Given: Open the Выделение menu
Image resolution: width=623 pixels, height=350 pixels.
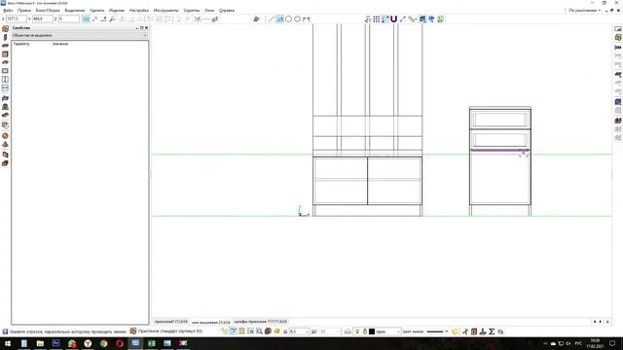Looking at the screenshot, I should pyautogui.click(x=75, y=11).
